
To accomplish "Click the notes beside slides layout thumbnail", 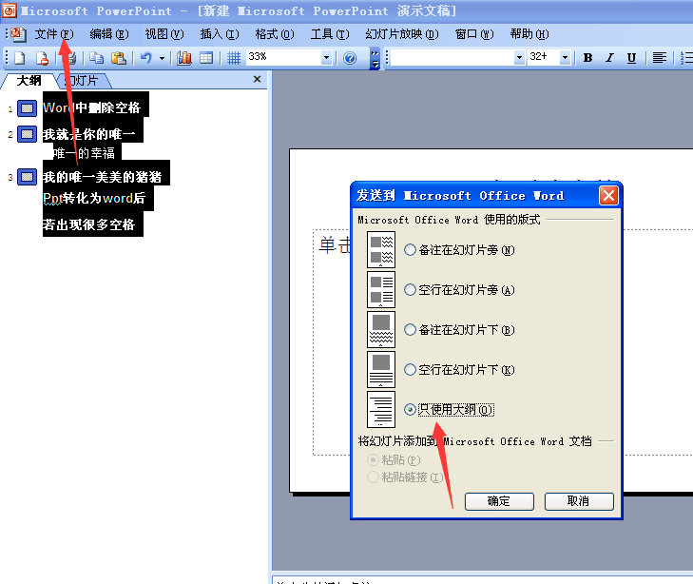I will [x=381, y=250].
